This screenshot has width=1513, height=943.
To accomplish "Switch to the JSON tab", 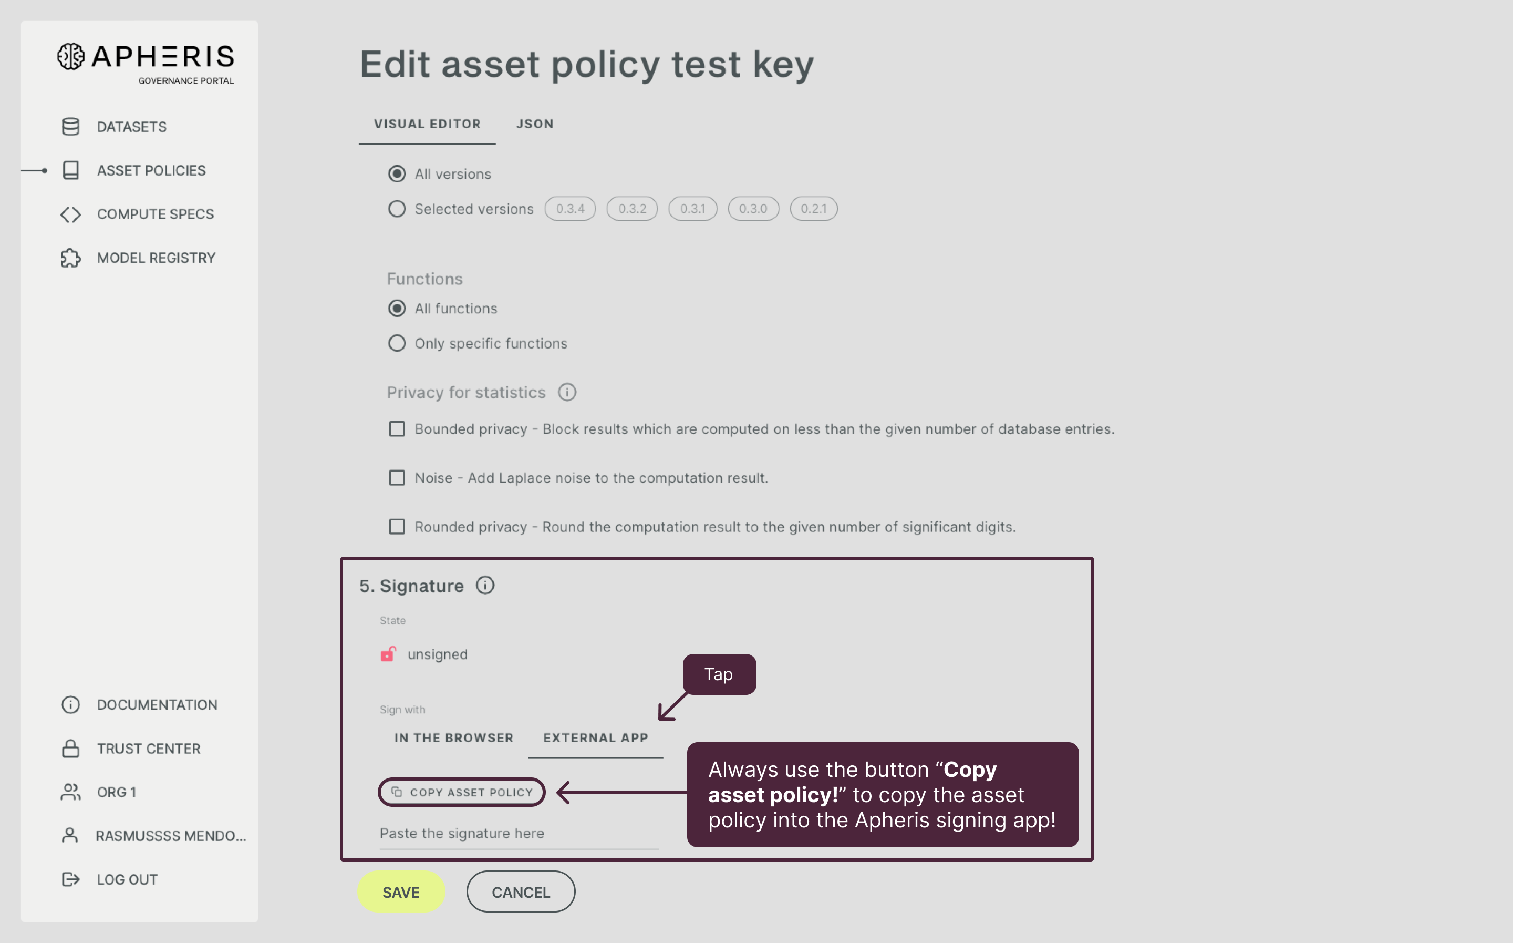I will coord(534,124).
